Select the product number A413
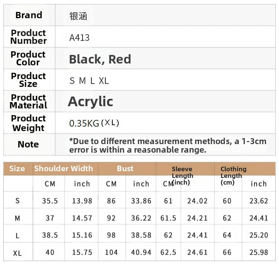 79,38
